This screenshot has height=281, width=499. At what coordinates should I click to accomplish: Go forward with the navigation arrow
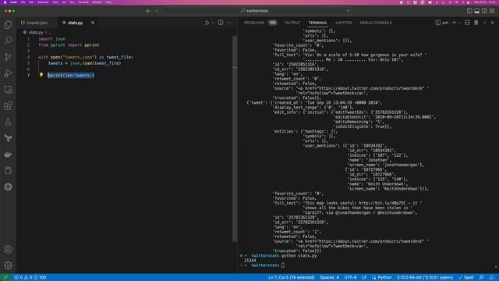(x=156, y=11)
